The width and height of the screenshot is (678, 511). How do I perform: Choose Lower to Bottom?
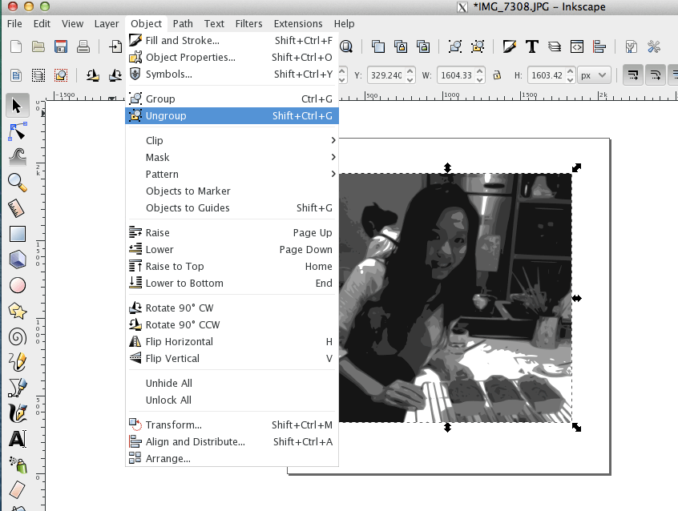232,283
